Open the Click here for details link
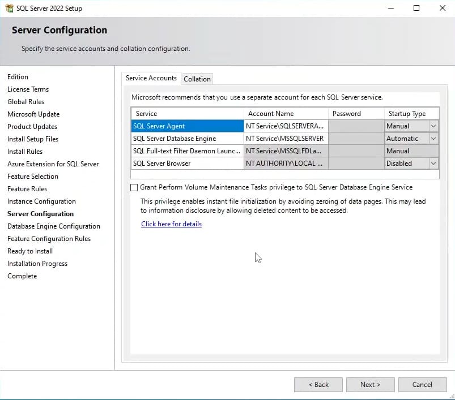455x400 pixels. point(171,224)
